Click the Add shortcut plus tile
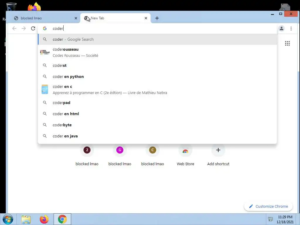Screen dimensions: 300x225 218,150
